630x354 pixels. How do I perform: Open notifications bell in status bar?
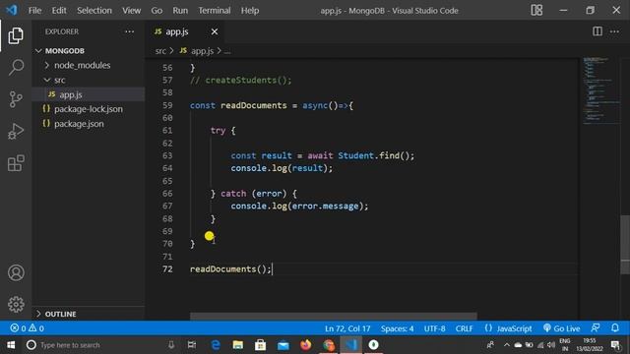[614, 328]
